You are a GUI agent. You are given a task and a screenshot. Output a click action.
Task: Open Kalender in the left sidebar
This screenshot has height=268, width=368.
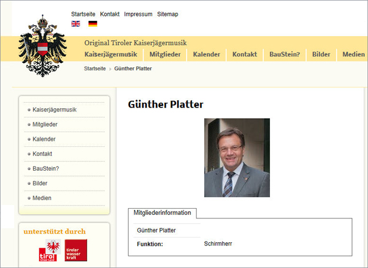point(44,139)
